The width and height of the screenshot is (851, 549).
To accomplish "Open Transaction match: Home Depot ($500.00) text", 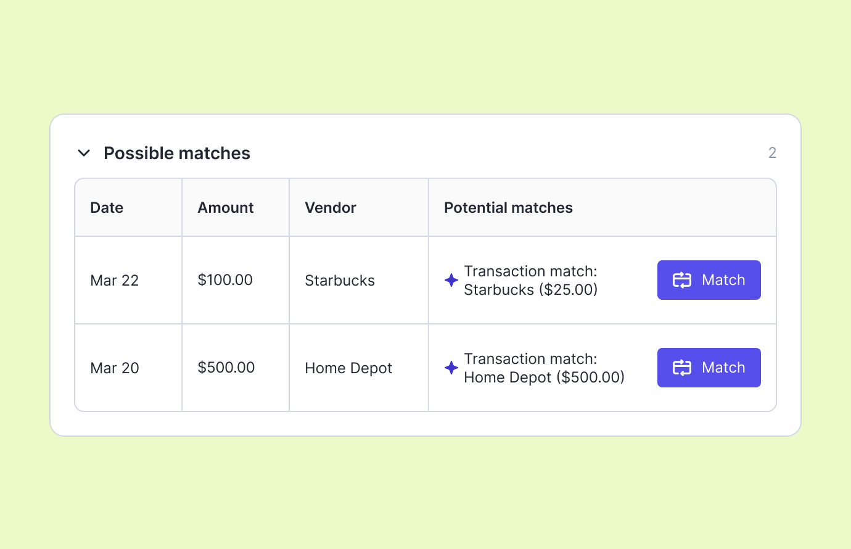I will coord(544,368).
